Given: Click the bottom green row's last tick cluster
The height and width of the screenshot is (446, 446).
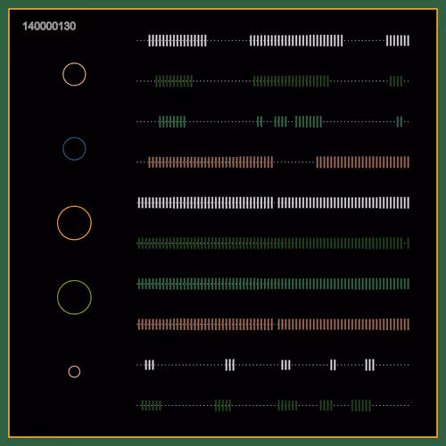Looking at the screenshot, I should pyautogui.click(x=361, y=406).
